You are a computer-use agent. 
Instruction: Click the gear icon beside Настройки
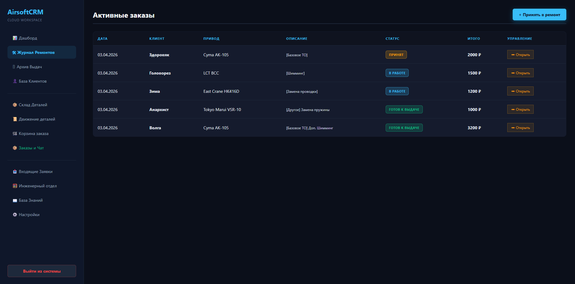(15, 215)
